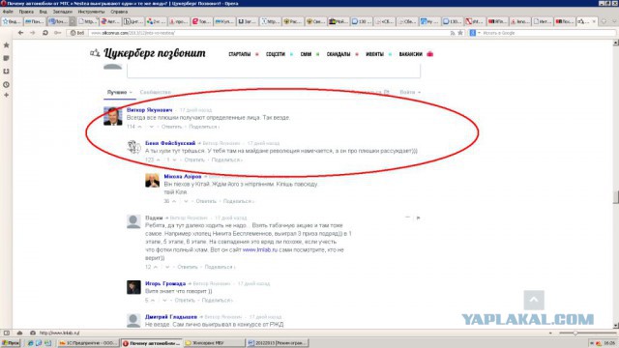Upvote Микола Азіров's comment
The width and height of the screenshot is (619, 348).
[x=174, y=201]
